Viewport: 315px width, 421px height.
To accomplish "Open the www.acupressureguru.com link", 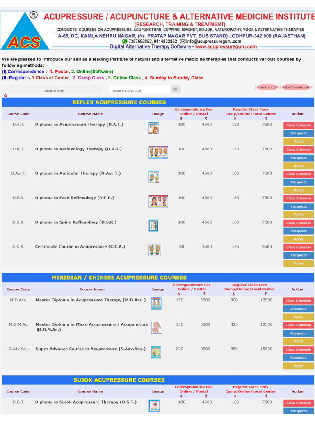I will [x=226, y=47].
